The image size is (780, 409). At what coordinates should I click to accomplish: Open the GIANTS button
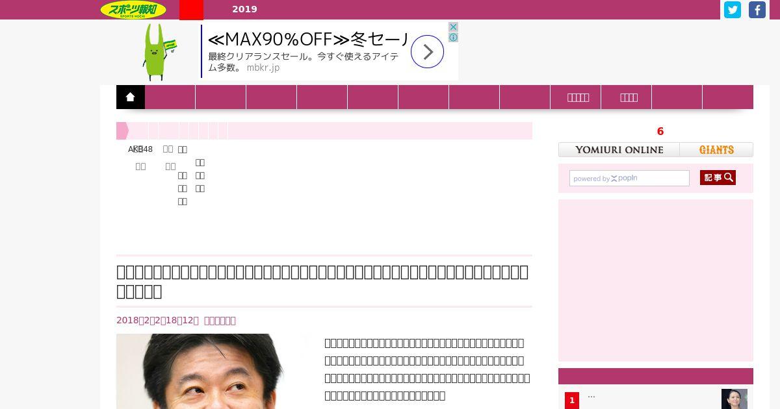(716, 150)
